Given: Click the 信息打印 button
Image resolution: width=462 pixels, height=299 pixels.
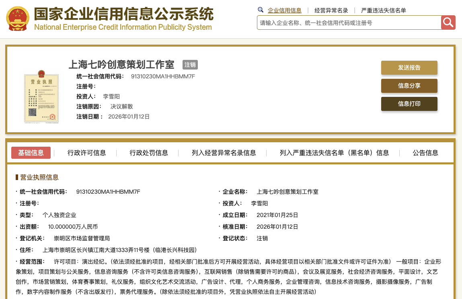Looking at the screenshot, I should click(409, 104).
